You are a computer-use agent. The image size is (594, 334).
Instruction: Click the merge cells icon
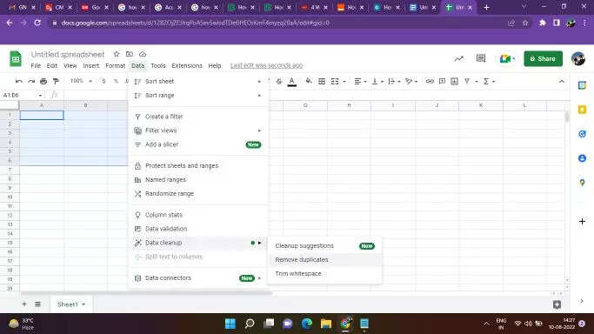(335, 81)
